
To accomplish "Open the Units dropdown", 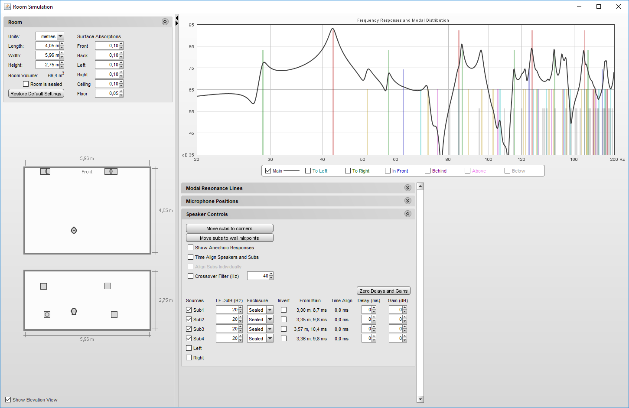I will 61,36.
